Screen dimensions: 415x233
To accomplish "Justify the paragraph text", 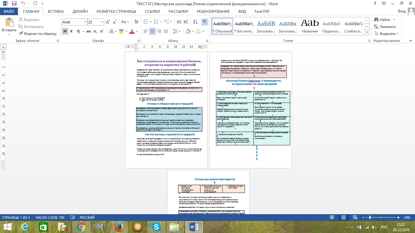I will click(166, 31).
